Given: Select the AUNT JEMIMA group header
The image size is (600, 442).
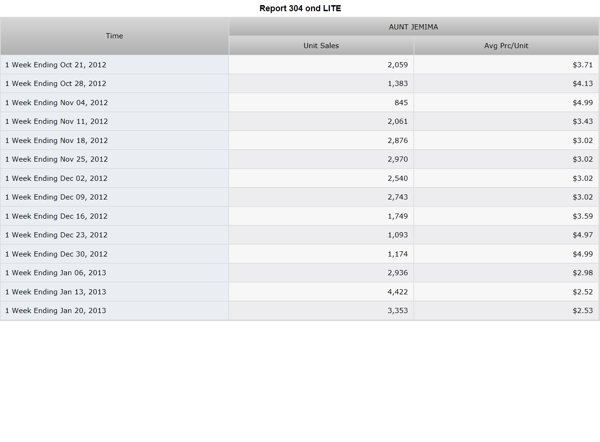Looking at the screenshot, I should (414, 27).
